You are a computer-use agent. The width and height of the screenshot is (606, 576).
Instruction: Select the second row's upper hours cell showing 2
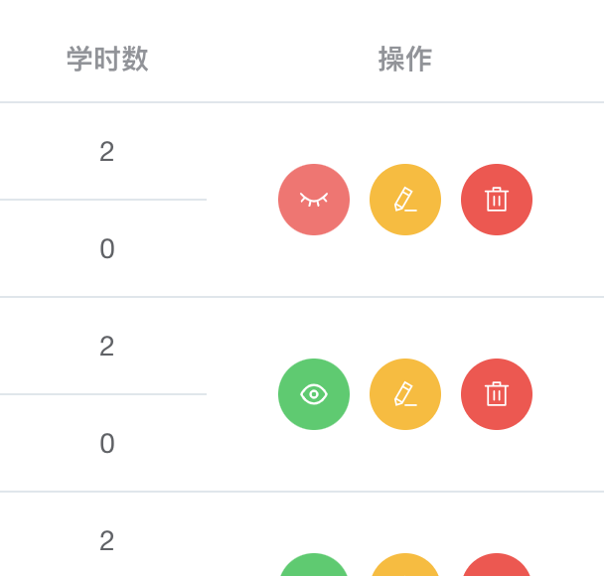(107, 346)
